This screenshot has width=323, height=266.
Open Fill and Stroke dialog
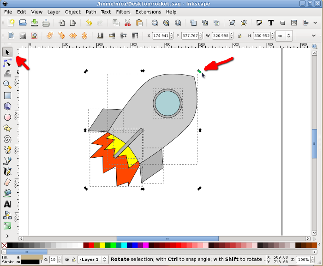(259, 23)
